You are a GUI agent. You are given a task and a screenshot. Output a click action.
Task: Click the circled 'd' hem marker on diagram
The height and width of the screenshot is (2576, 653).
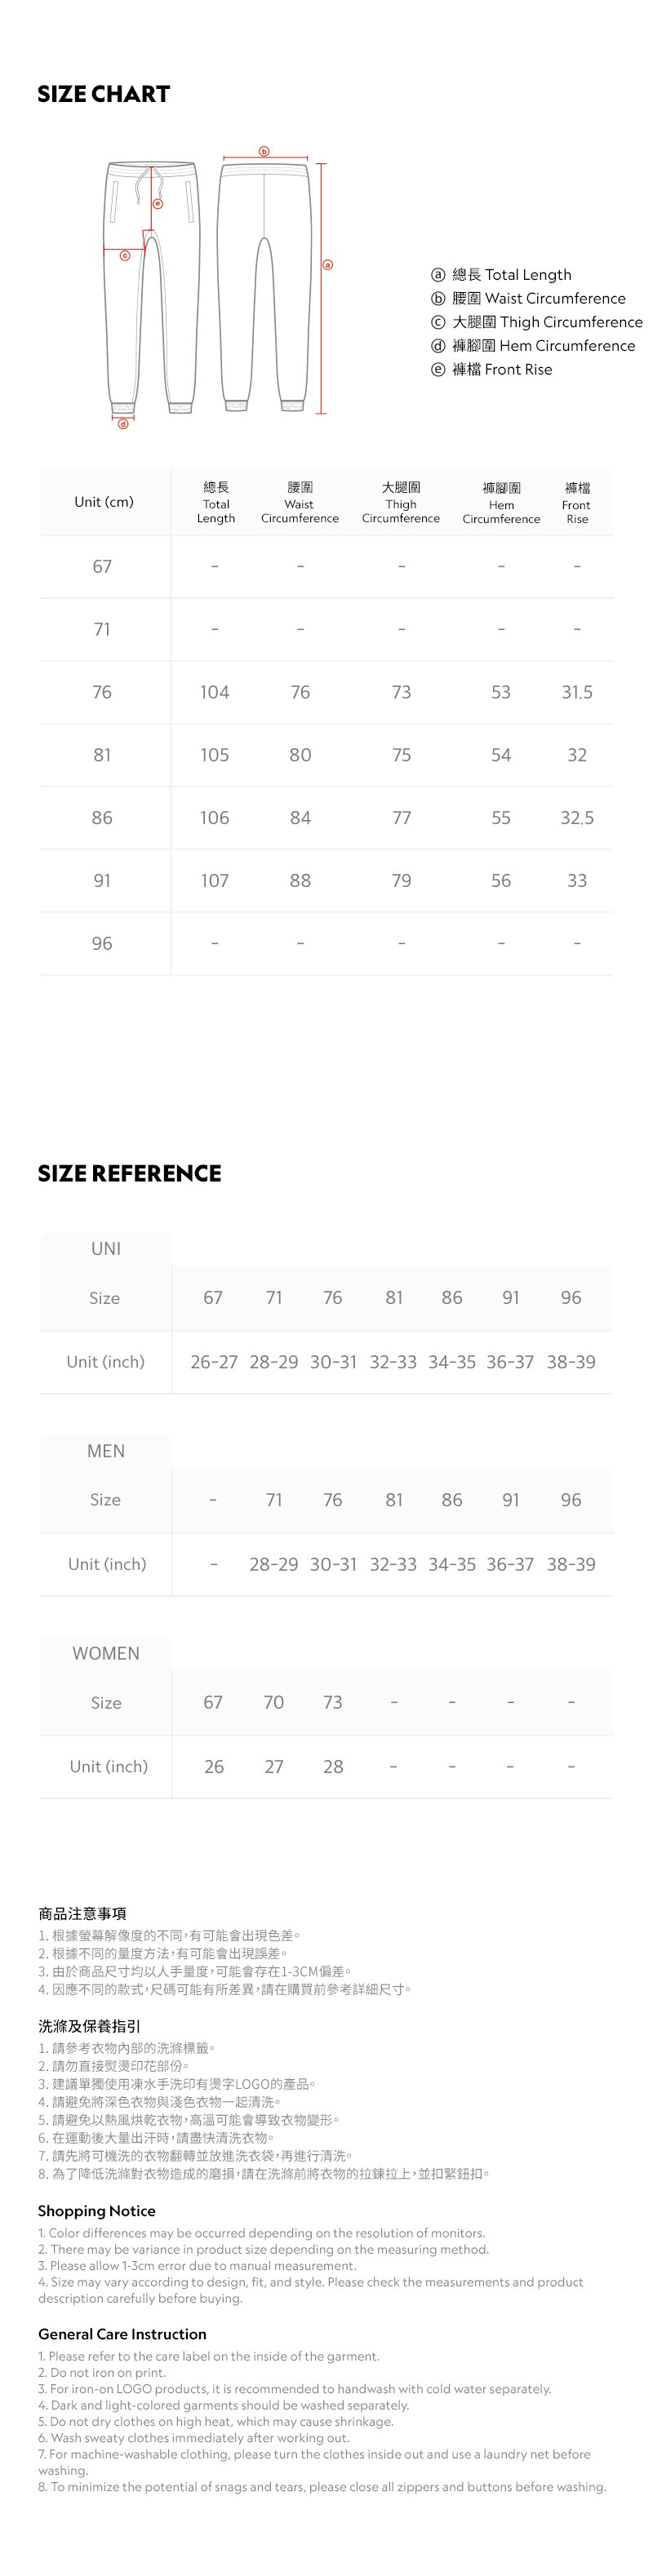click(x=124, y=424)
